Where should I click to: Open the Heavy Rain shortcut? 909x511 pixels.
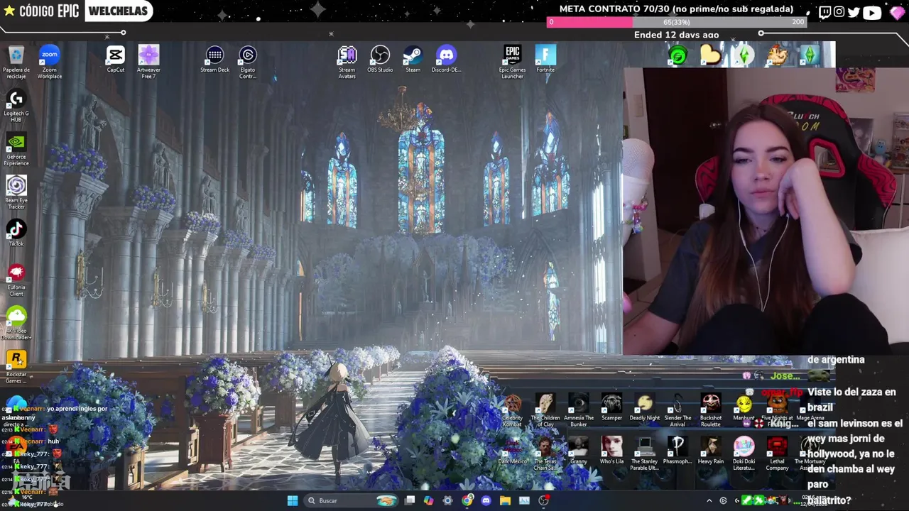coord(710,451)
